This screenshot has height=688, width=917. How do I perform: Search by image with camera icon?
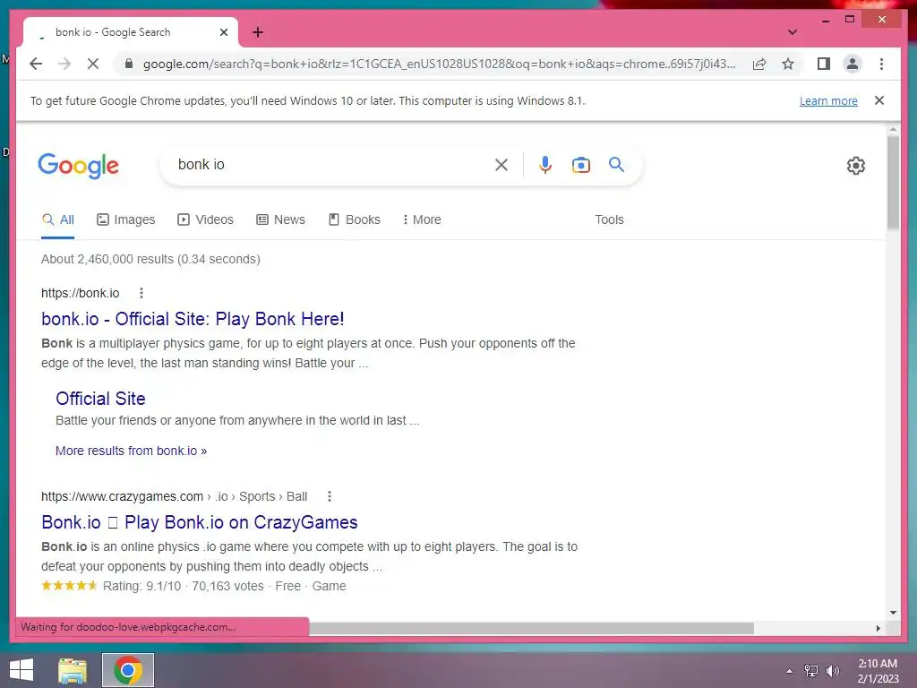click(580, 165)
